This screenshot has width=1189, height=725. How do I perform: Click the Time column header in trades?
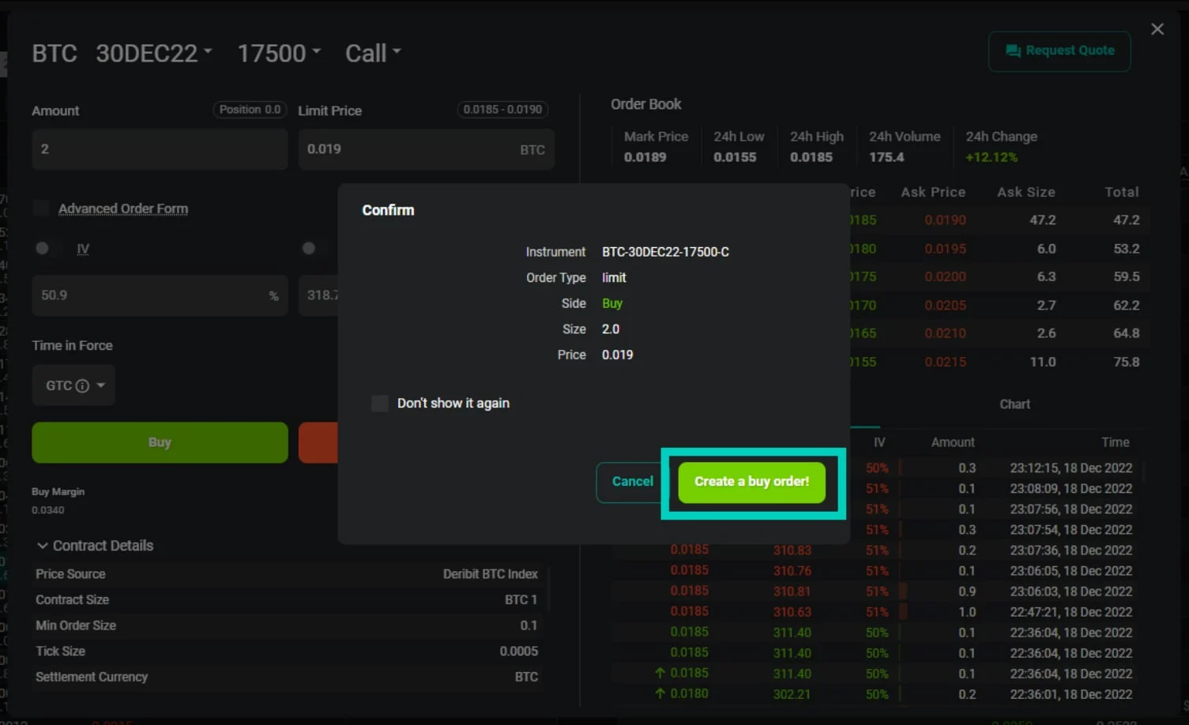tap(1116, 442)
